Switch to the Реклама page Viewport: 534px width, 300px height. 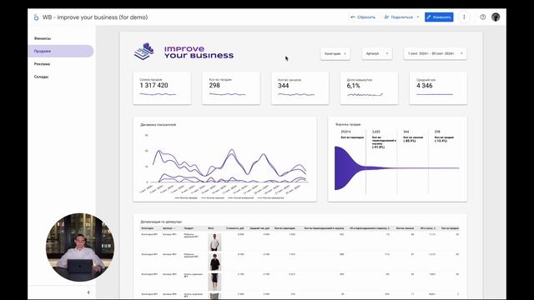pyautogui.click(x=42, y=64)
